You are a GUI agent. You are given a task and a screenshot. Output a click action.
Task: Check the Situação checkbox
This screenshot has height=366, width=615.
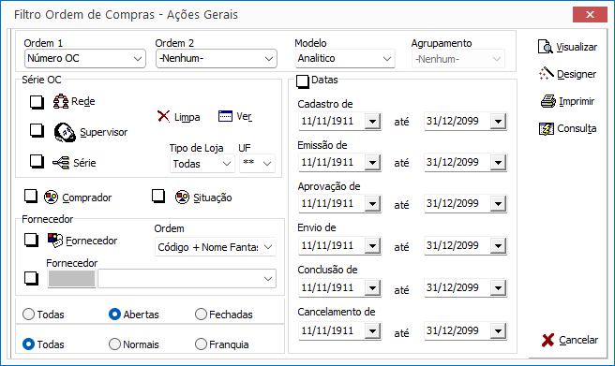[x=158, y=196]
